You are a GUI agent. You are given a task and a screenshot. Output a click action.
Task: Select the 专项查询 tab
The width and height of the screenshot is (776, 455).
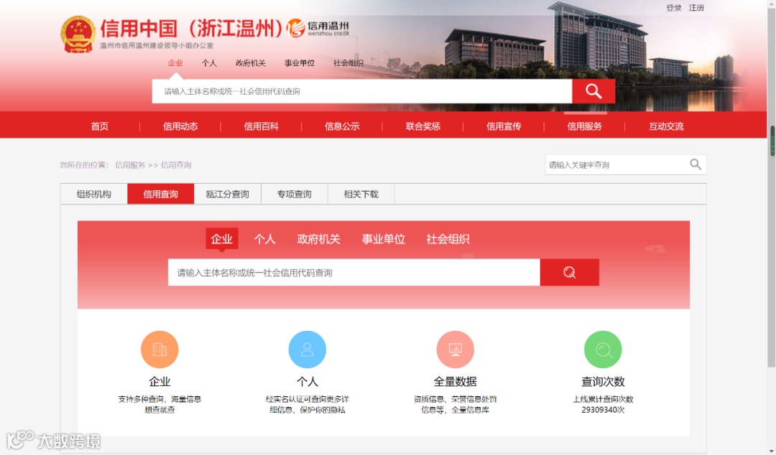click(x=294, y=194)
